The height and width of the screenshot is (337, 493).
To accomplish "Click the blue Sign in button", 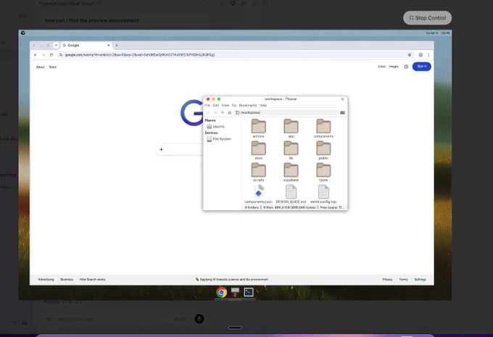I will (x=422, y=67).
